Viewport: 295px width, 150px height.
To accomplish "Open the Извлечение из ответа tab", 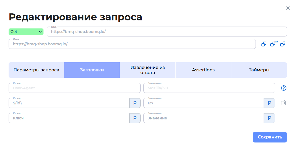I will (148, 70).
